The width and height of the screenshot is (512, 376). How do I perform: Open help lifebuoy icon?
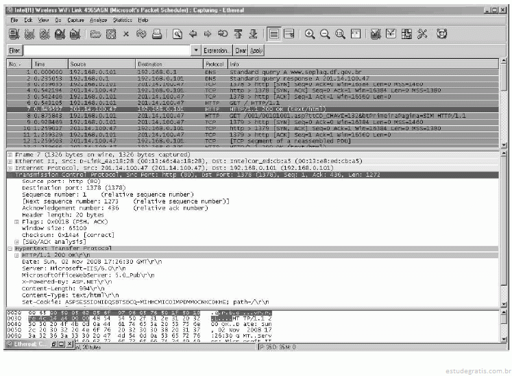tap(442, 34)
